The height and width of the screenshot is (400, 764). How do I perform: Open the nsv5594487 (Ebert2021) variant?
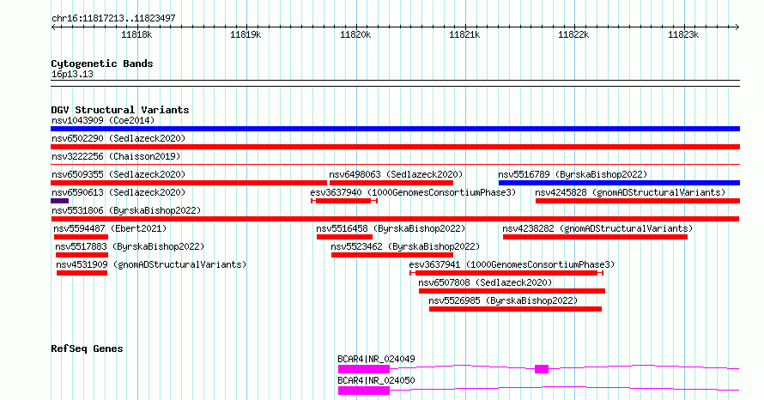click(x=110, y=228)
